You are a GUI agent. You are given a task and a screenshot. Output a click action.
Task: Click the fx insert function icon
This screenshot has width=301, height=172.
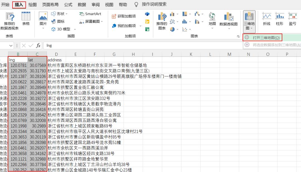[38, 45]
